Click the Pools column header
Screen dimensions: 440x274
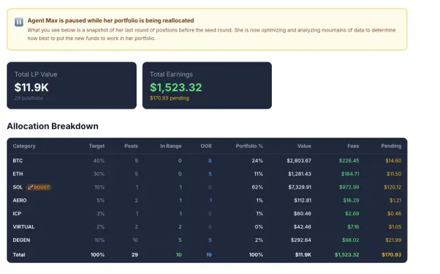(x=131, y=146)
